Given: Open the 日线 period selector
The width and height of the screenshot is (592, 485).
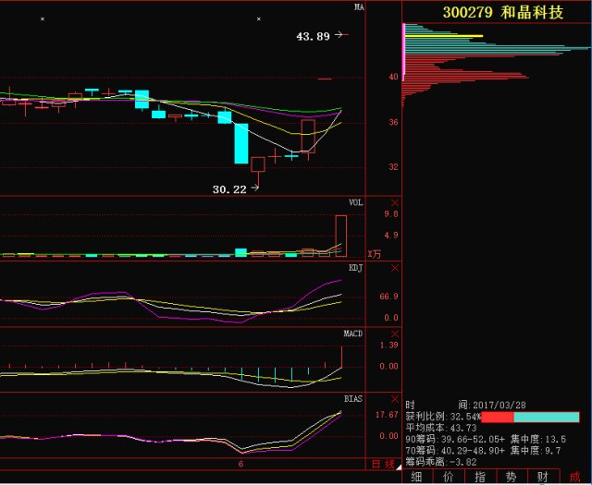Looking at the screenshot, I should (x=383, y=465).
